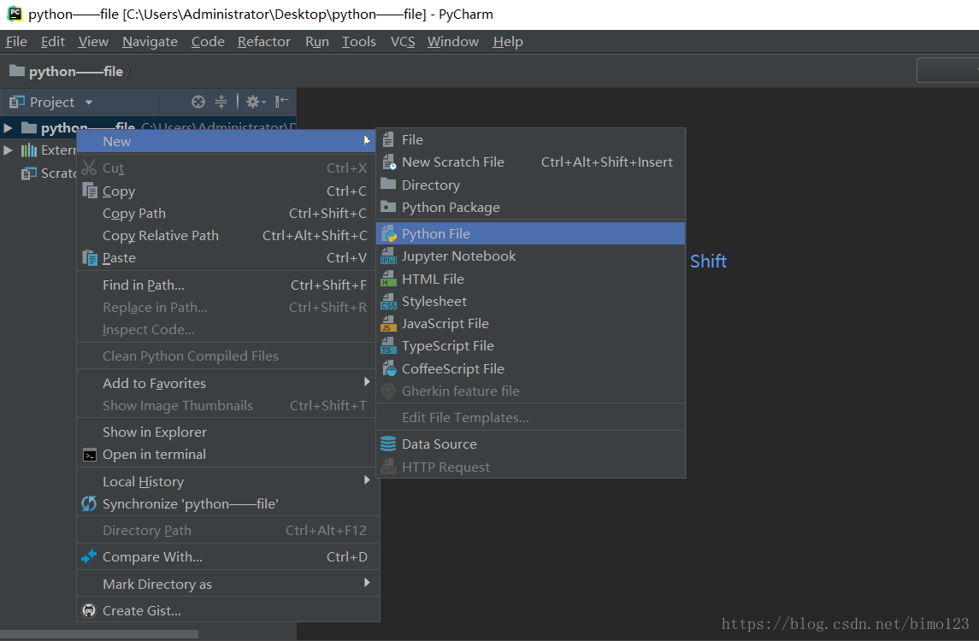Choose Copy Relative Path
Screen dimensions: 979x641
tap(226, 235)
